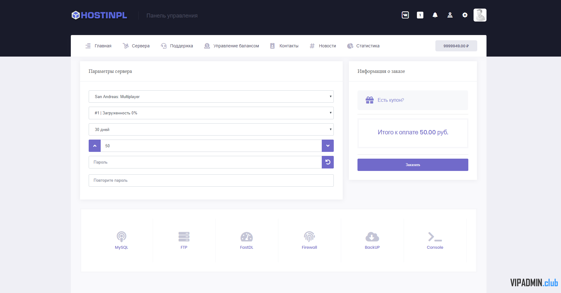
Task: Open the Поддержка menu item
Action: point(177,46)
